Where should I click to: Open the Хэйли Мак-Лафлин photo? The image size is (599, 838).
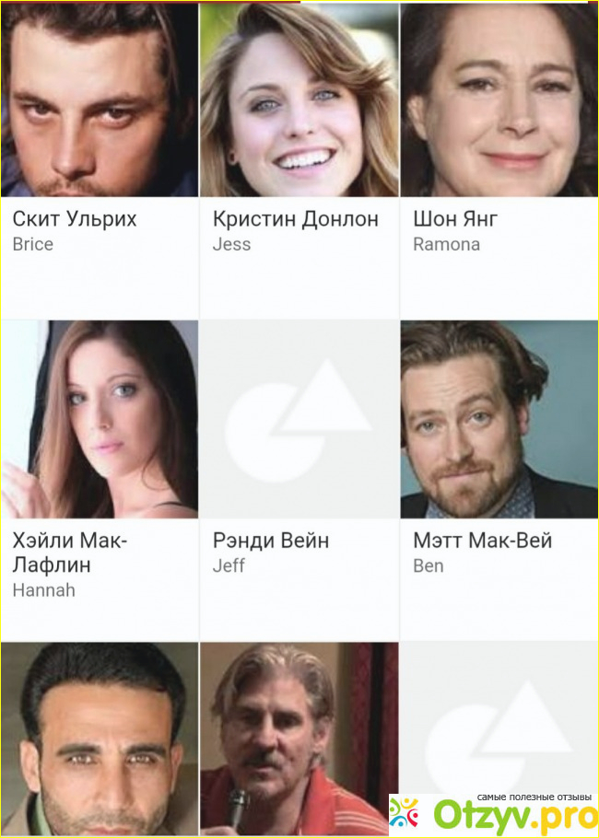point(100,419)
